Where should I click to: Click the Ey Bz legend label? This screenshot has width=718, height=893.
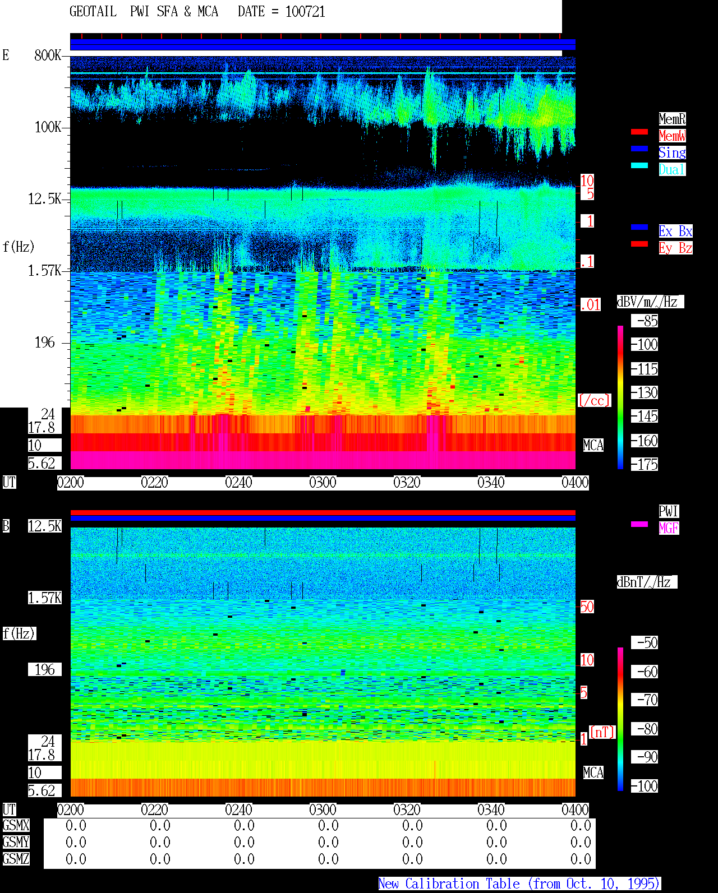coord(675,248)
